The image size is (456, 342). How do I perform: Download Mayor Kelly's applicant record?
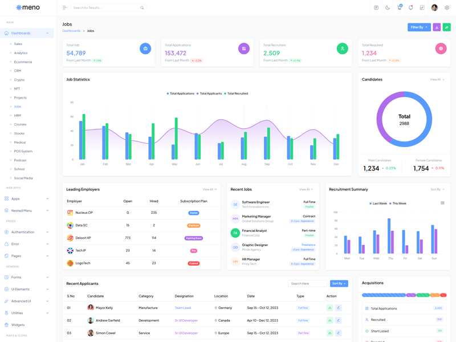pos(329,308)
